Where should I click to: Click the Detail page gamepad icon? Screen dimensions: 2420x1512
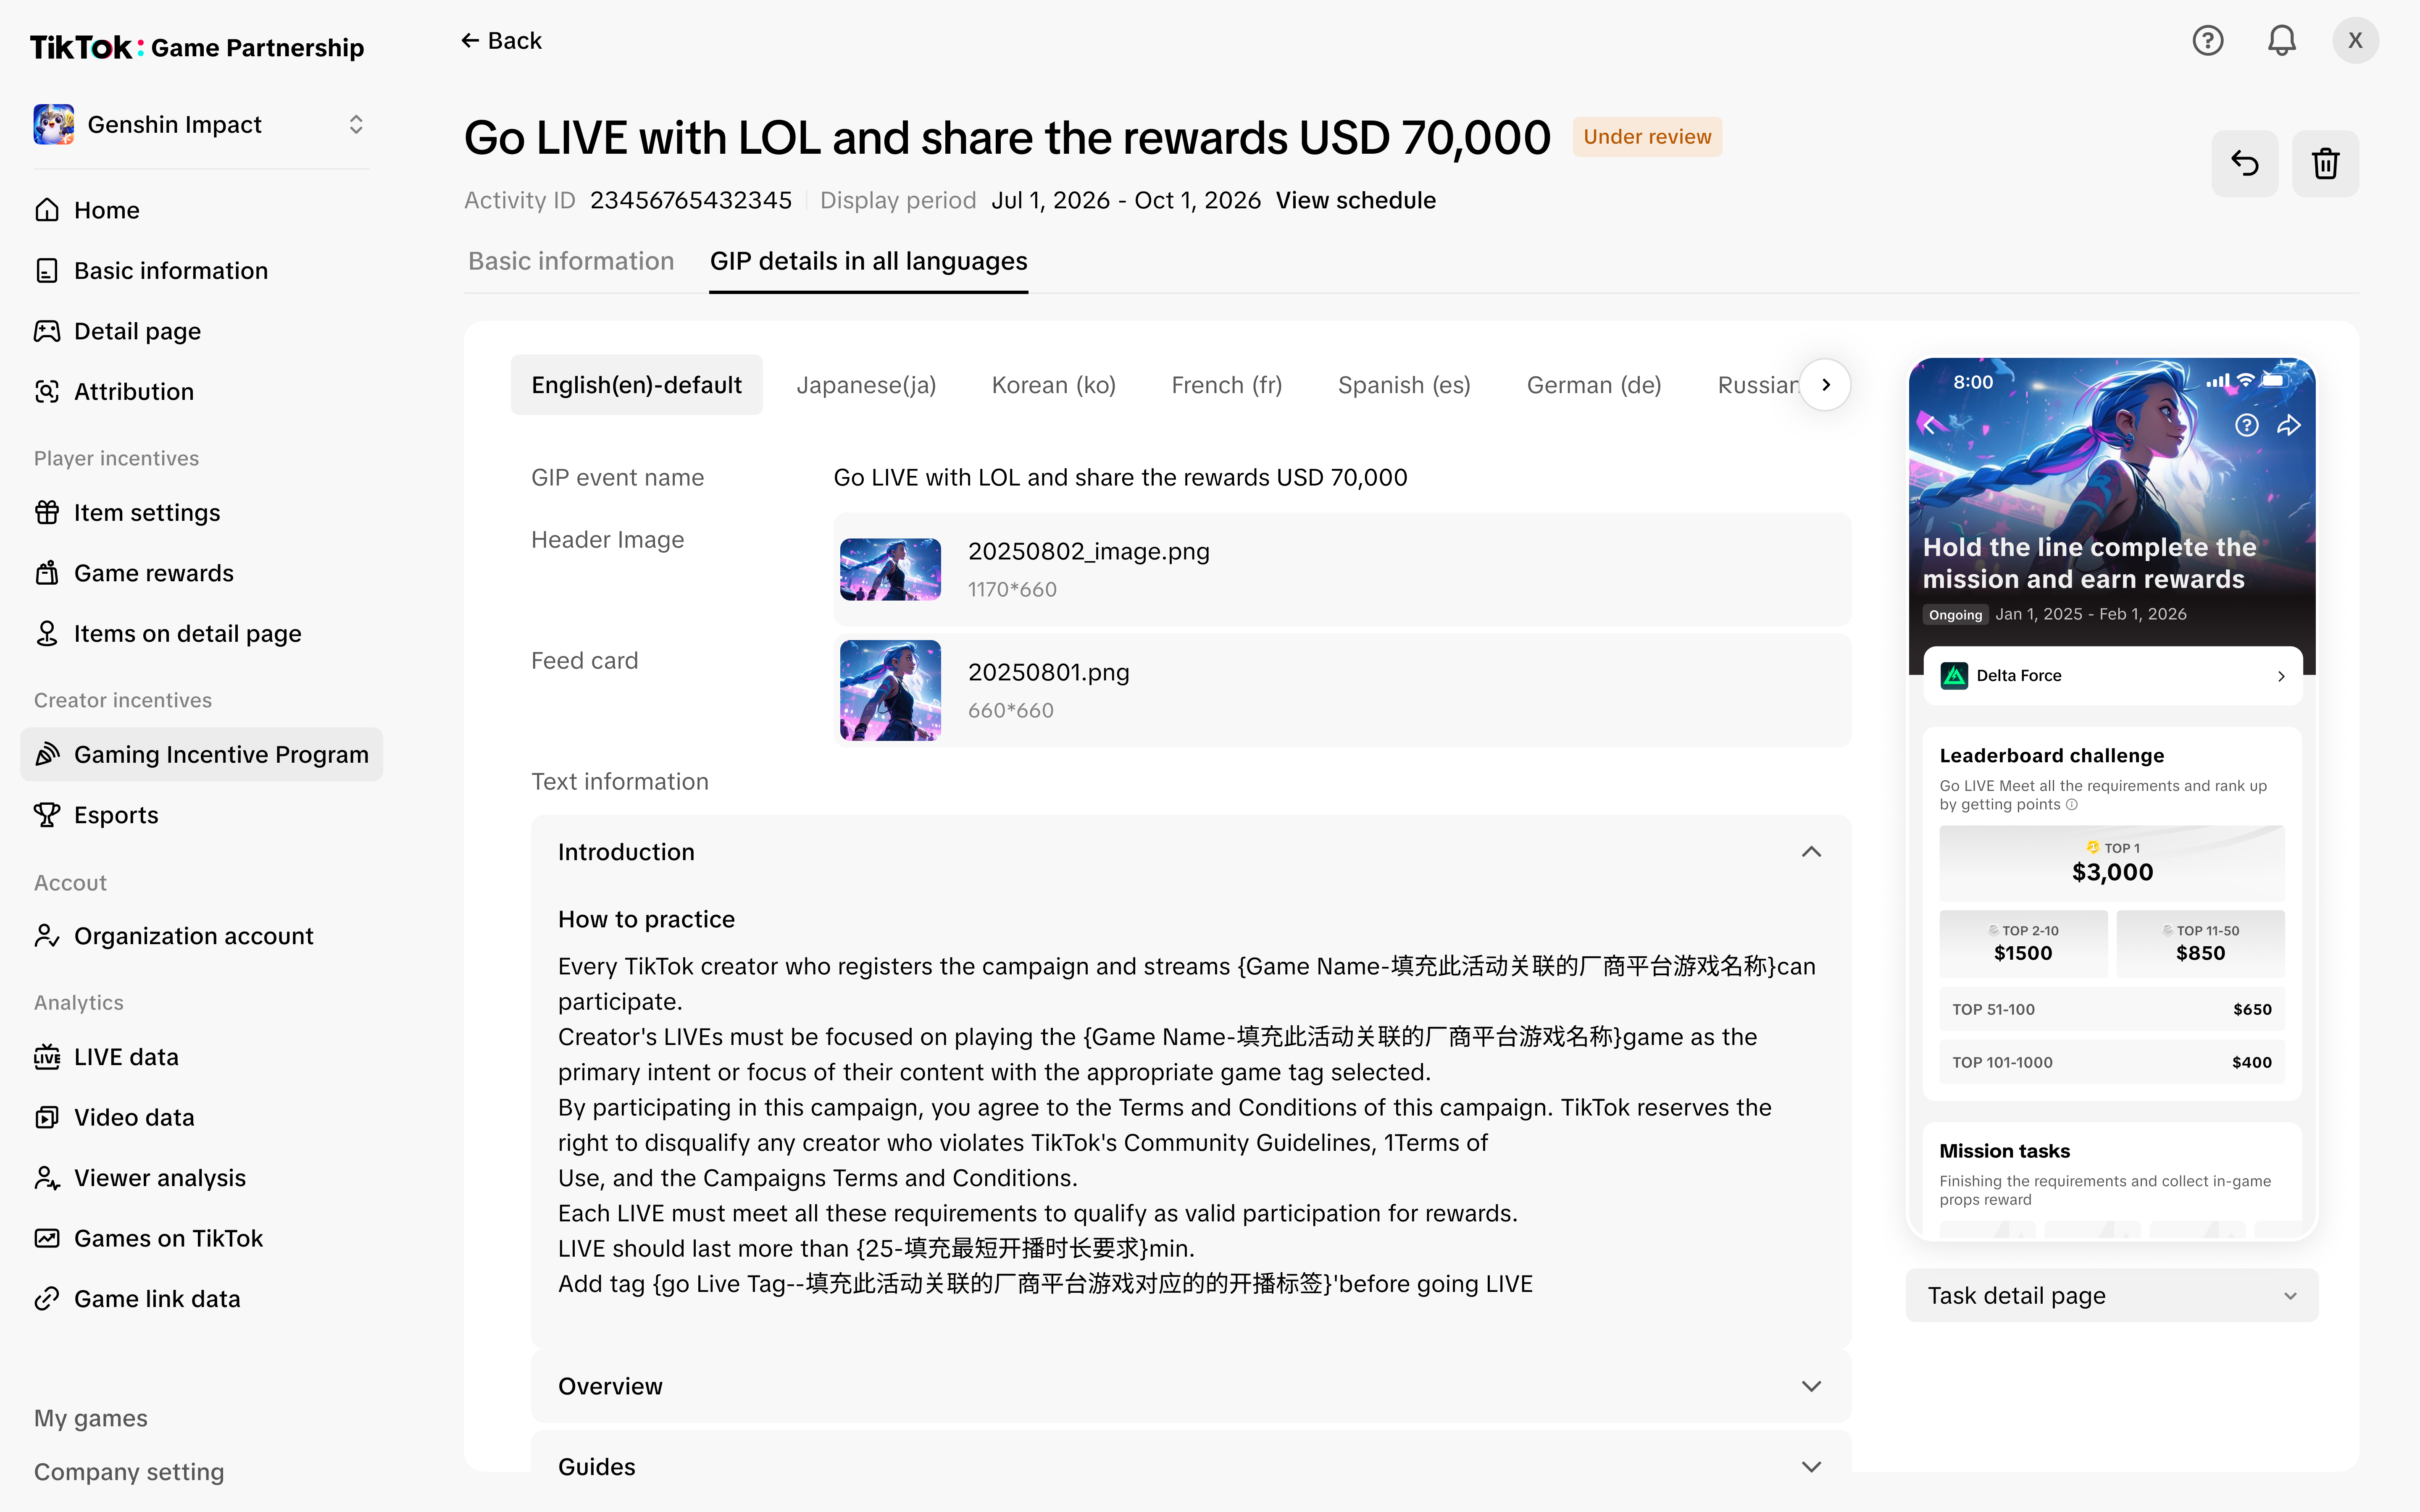pos(47,331)
